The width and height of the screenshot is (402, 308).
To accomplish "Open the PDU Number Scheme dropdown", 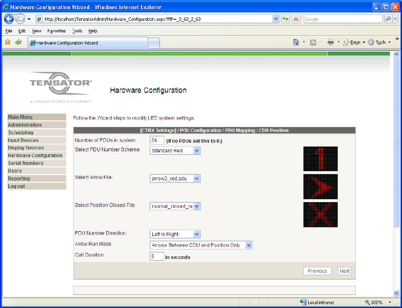I will (x=175, y=151).
